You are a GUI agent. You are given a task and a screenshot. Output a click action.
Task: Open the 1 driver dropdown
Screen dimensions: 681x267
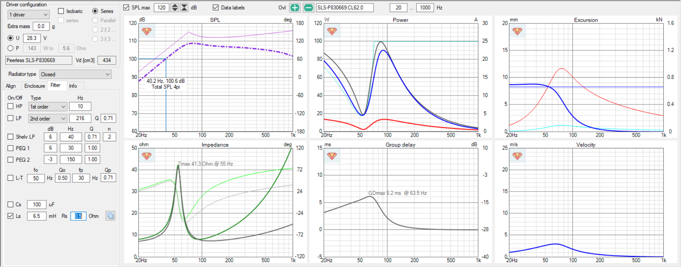(x=28, y=15)
